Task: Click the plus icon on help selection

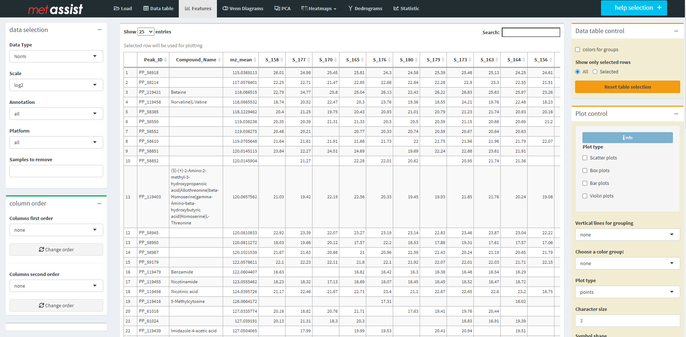Action: [x=659, y=8]
